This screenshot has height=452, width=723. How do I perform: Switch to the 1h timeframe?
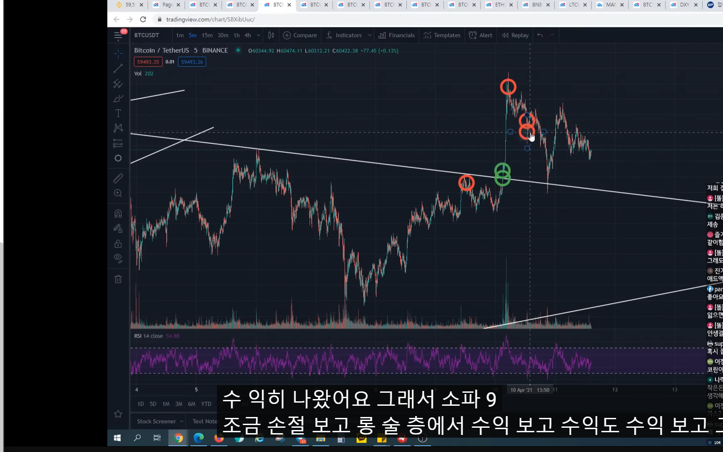coord(237,35)
